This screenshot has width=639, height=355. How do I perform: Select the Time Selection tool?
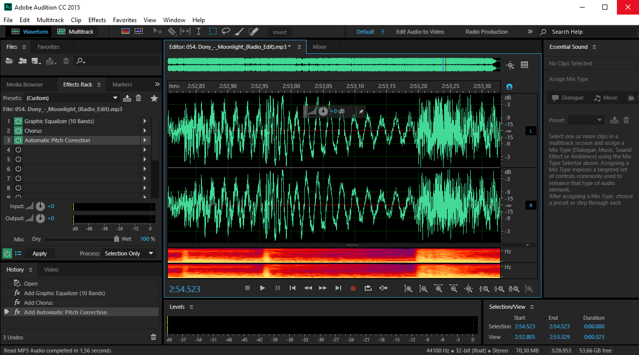198,31
